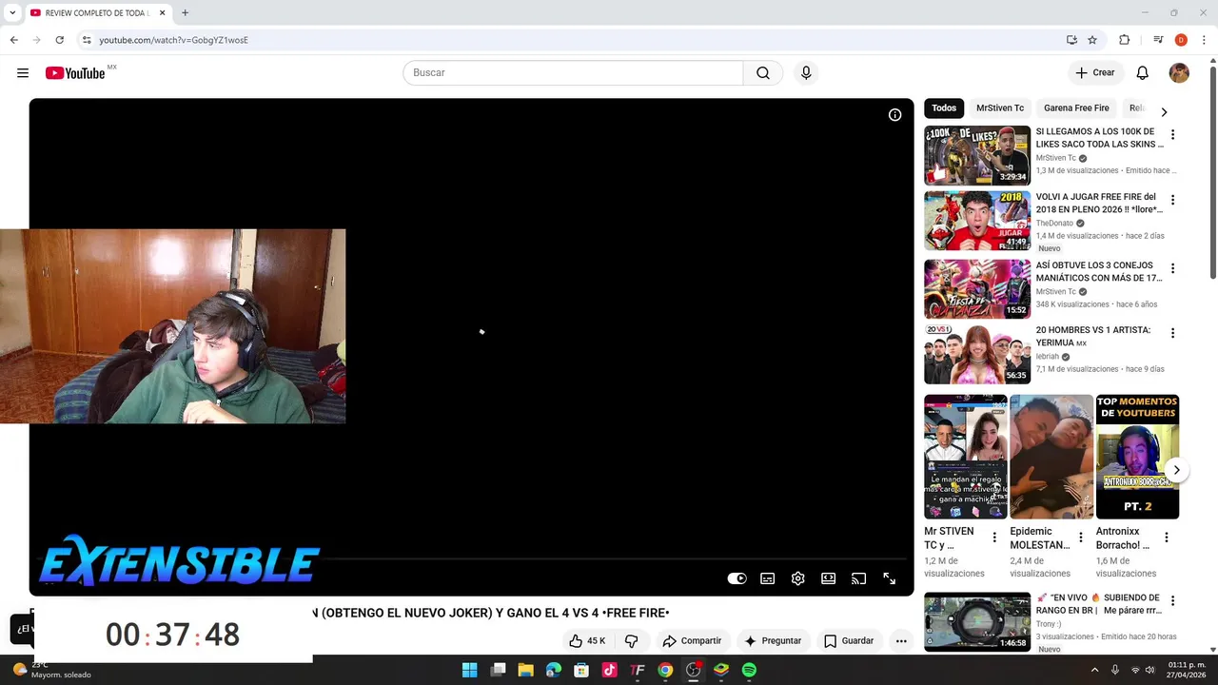Go back in Chrome

tap(13, 40)
